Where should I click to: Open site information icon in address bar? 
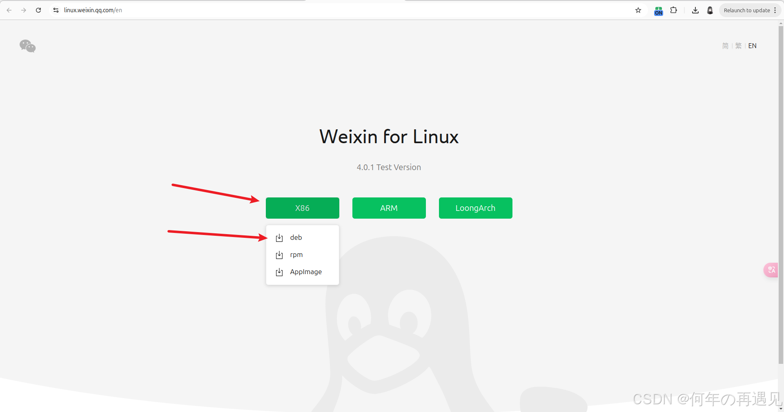point(56,10)
